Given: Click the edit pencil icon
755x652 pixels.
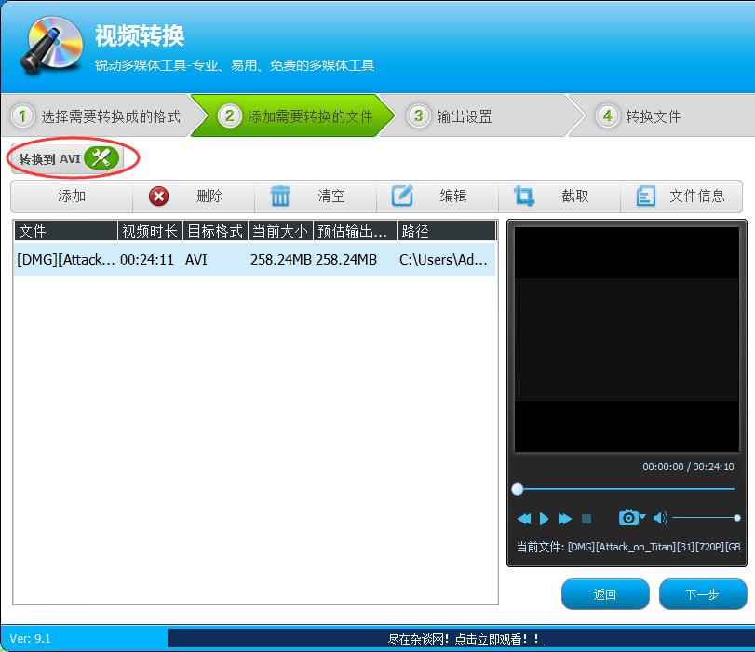Looking at the screenshot, I should [x=402, y=196].
